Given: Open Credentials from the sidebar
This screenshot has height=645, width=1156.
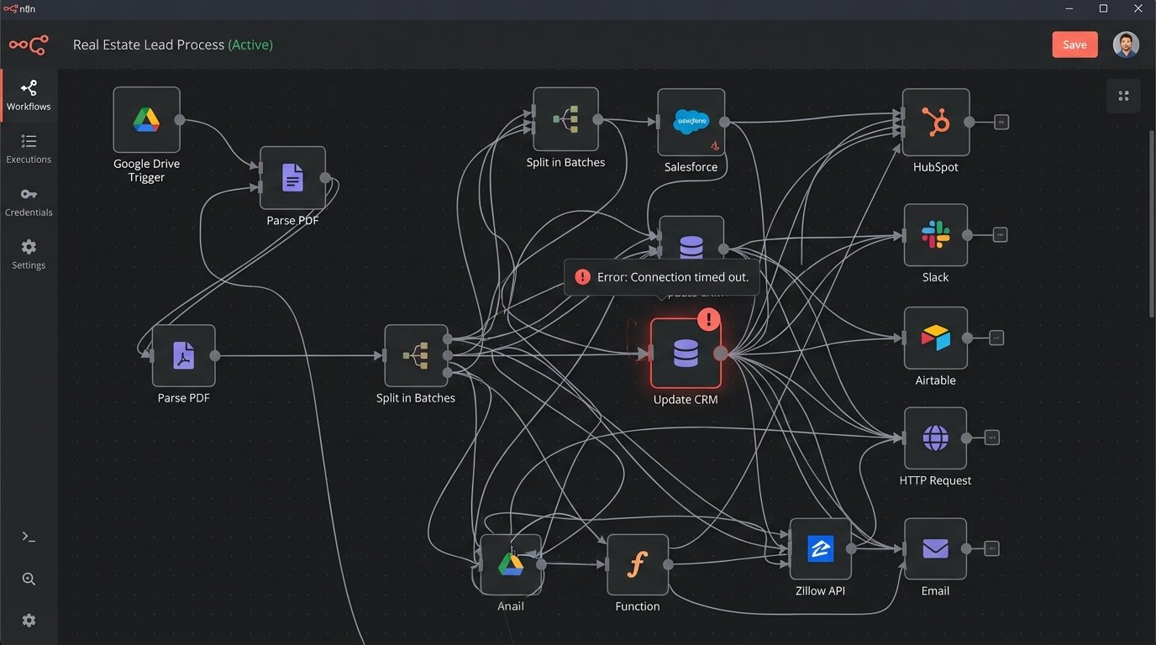Looking at the screenshot, I should [x=29, y=202].
